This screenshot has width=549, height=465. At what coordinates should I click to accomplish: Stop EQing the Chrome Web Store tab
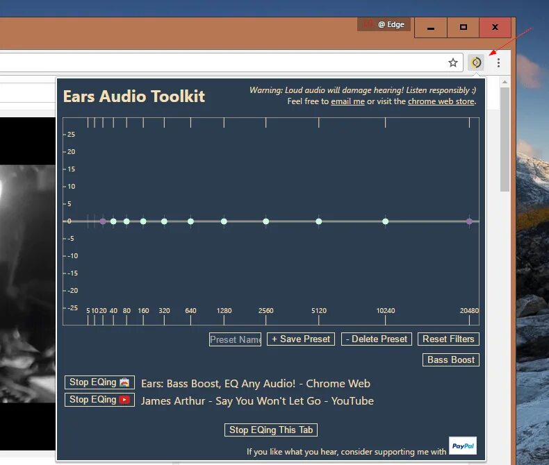pyautogui.click(x=100, y=382)
